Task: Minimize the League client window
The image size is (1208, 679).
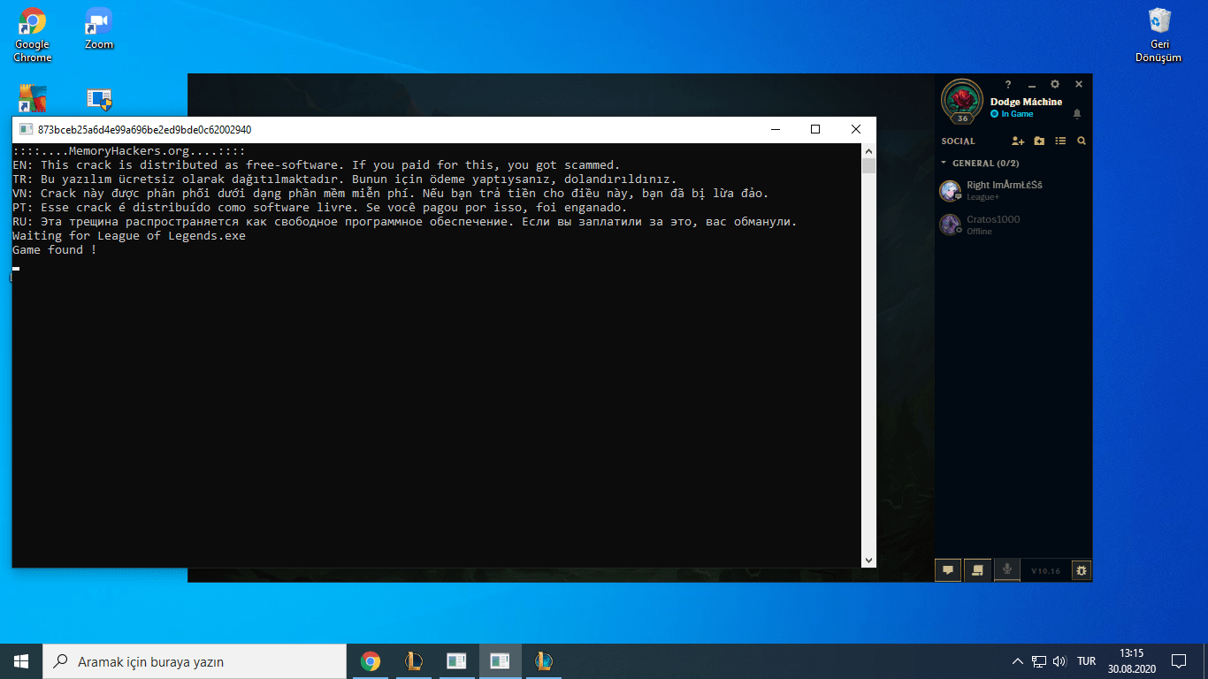Action: 1031,84
